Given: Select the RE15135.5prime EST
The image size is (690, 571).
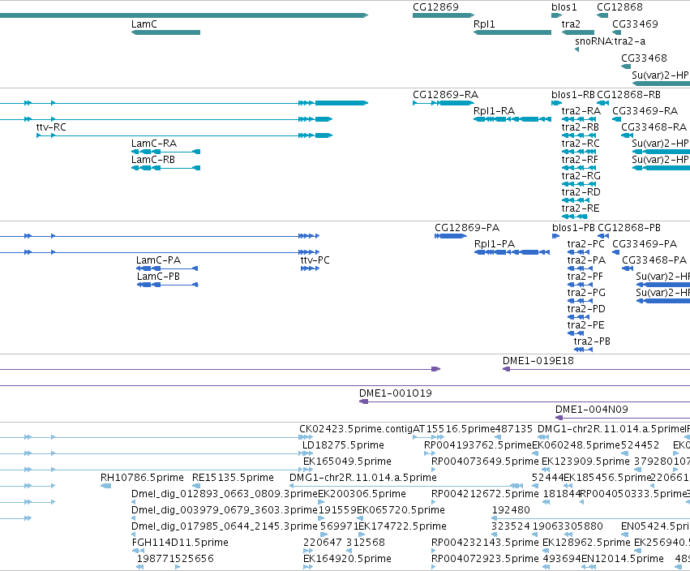Looking at the screenshot, I should click(x=196, y=486).
